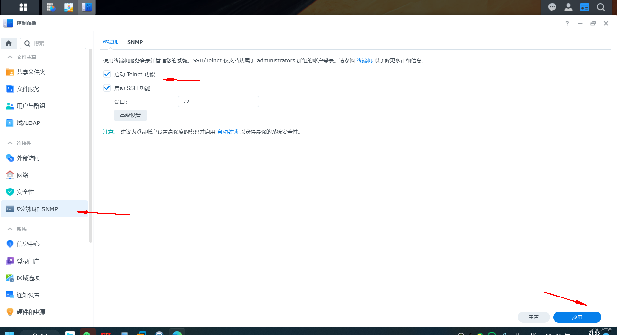Open the notifications bubble icon
The image size is (617, 335).
coord(553,7)
